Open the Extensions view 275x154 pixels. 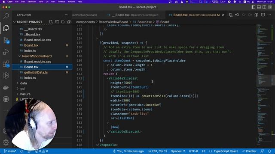[6, 64]
